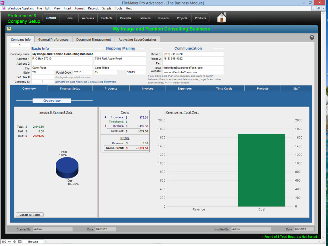Click the Return button
Screen dimensions: 328x246
click(x=51, y=18)
